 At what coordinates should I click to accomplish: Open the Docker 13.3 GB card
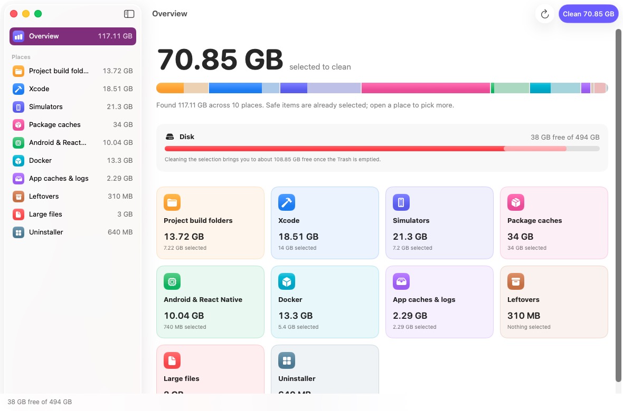325,302
